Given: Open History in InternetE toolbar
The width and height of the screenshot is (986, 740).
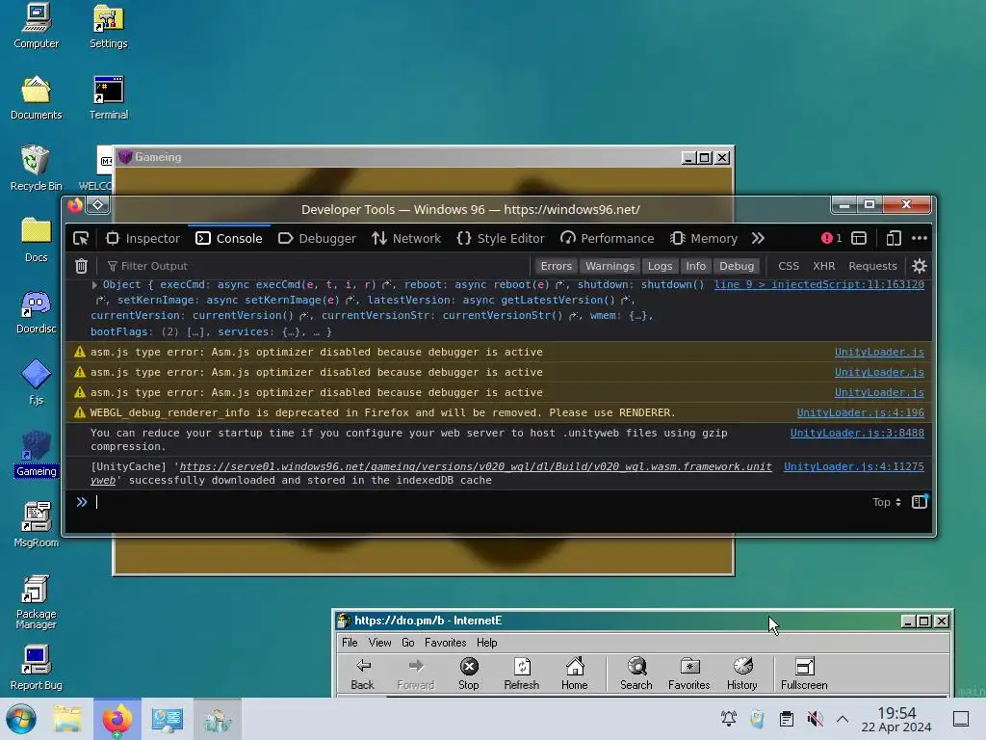Looking at the screenshot, I should (x=742, y=674).
